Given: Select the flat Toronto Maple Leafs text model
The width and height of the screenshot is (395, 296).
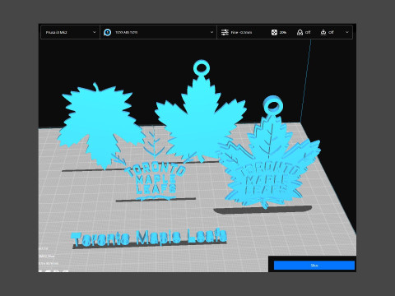Looking at the screenshot, I should coord(150,237).
